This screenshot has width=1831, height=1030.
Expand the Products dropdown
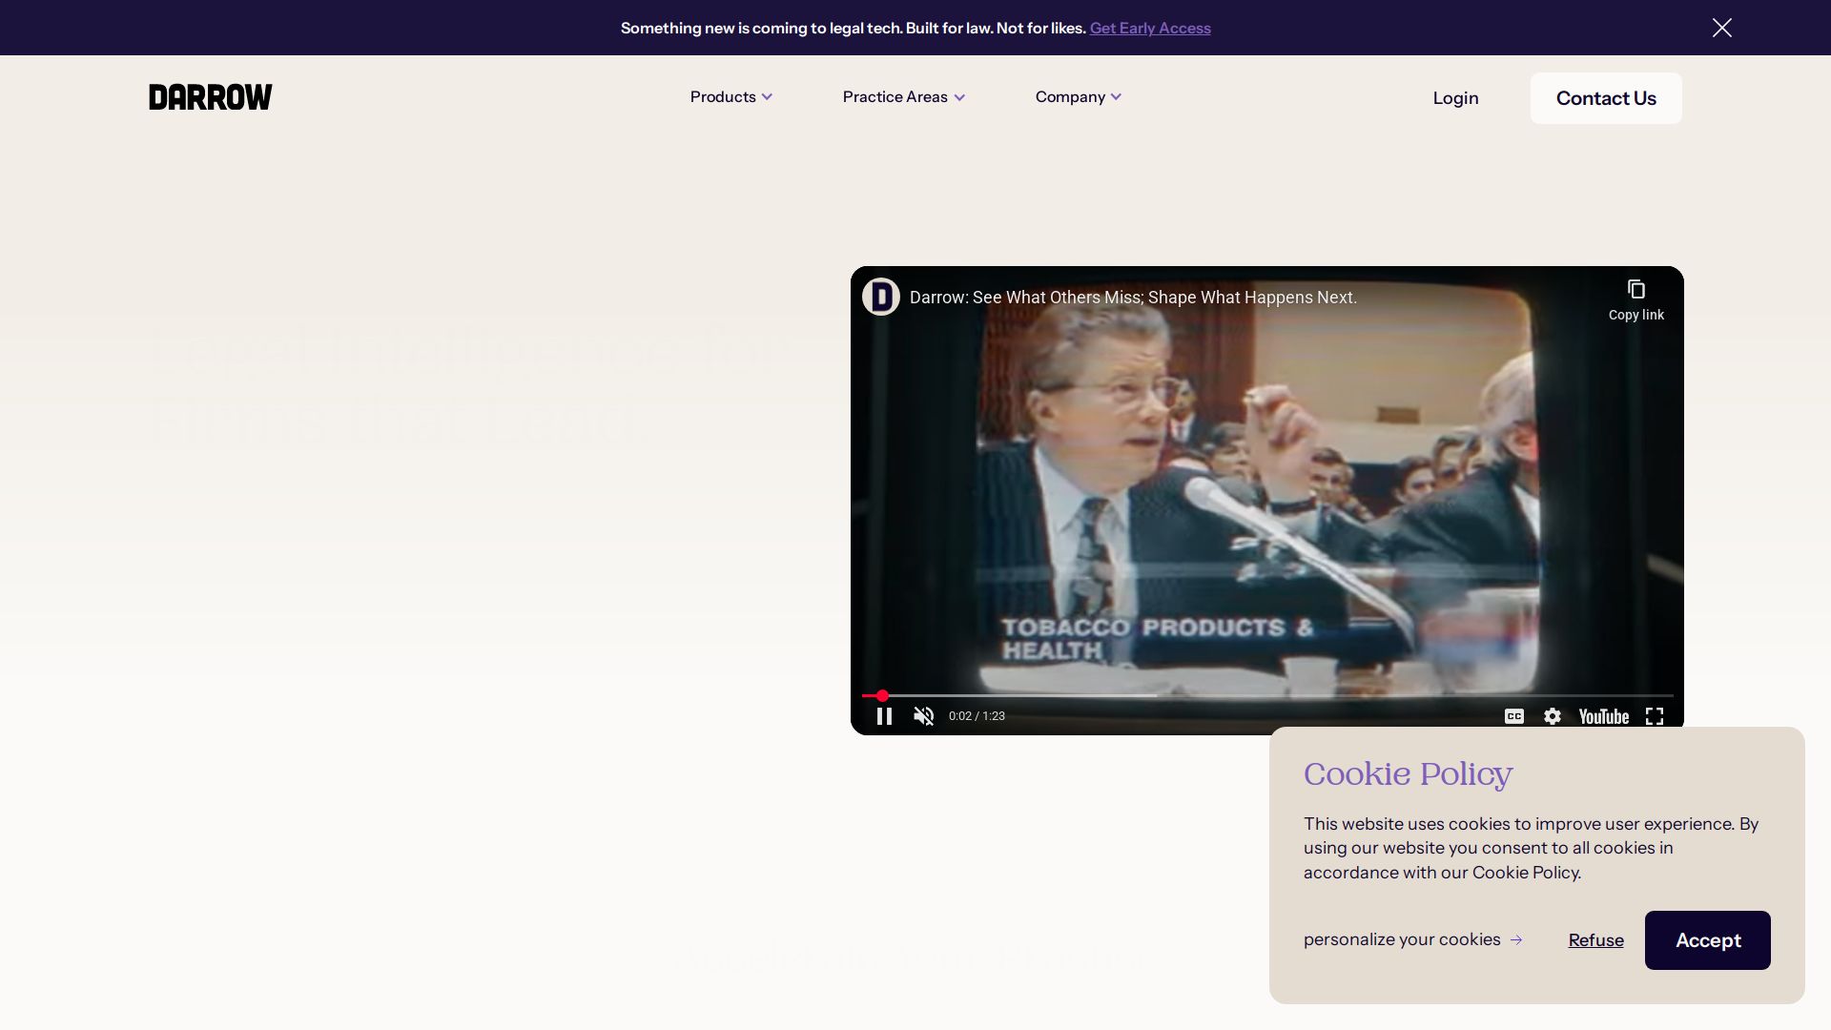[730, 97]
